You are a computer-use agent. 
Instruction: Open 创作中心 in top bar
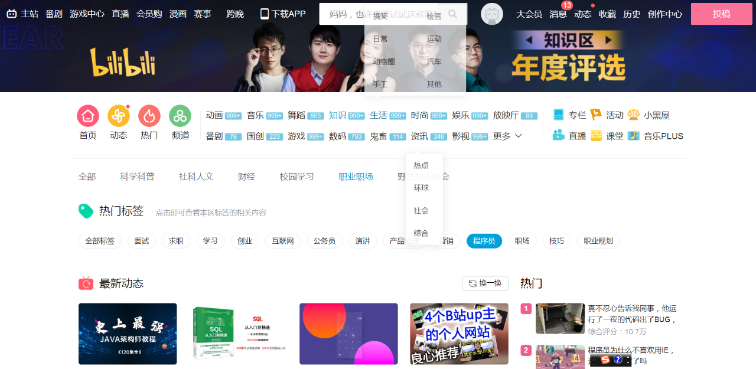pyautogui.click(x=665, y=14)
